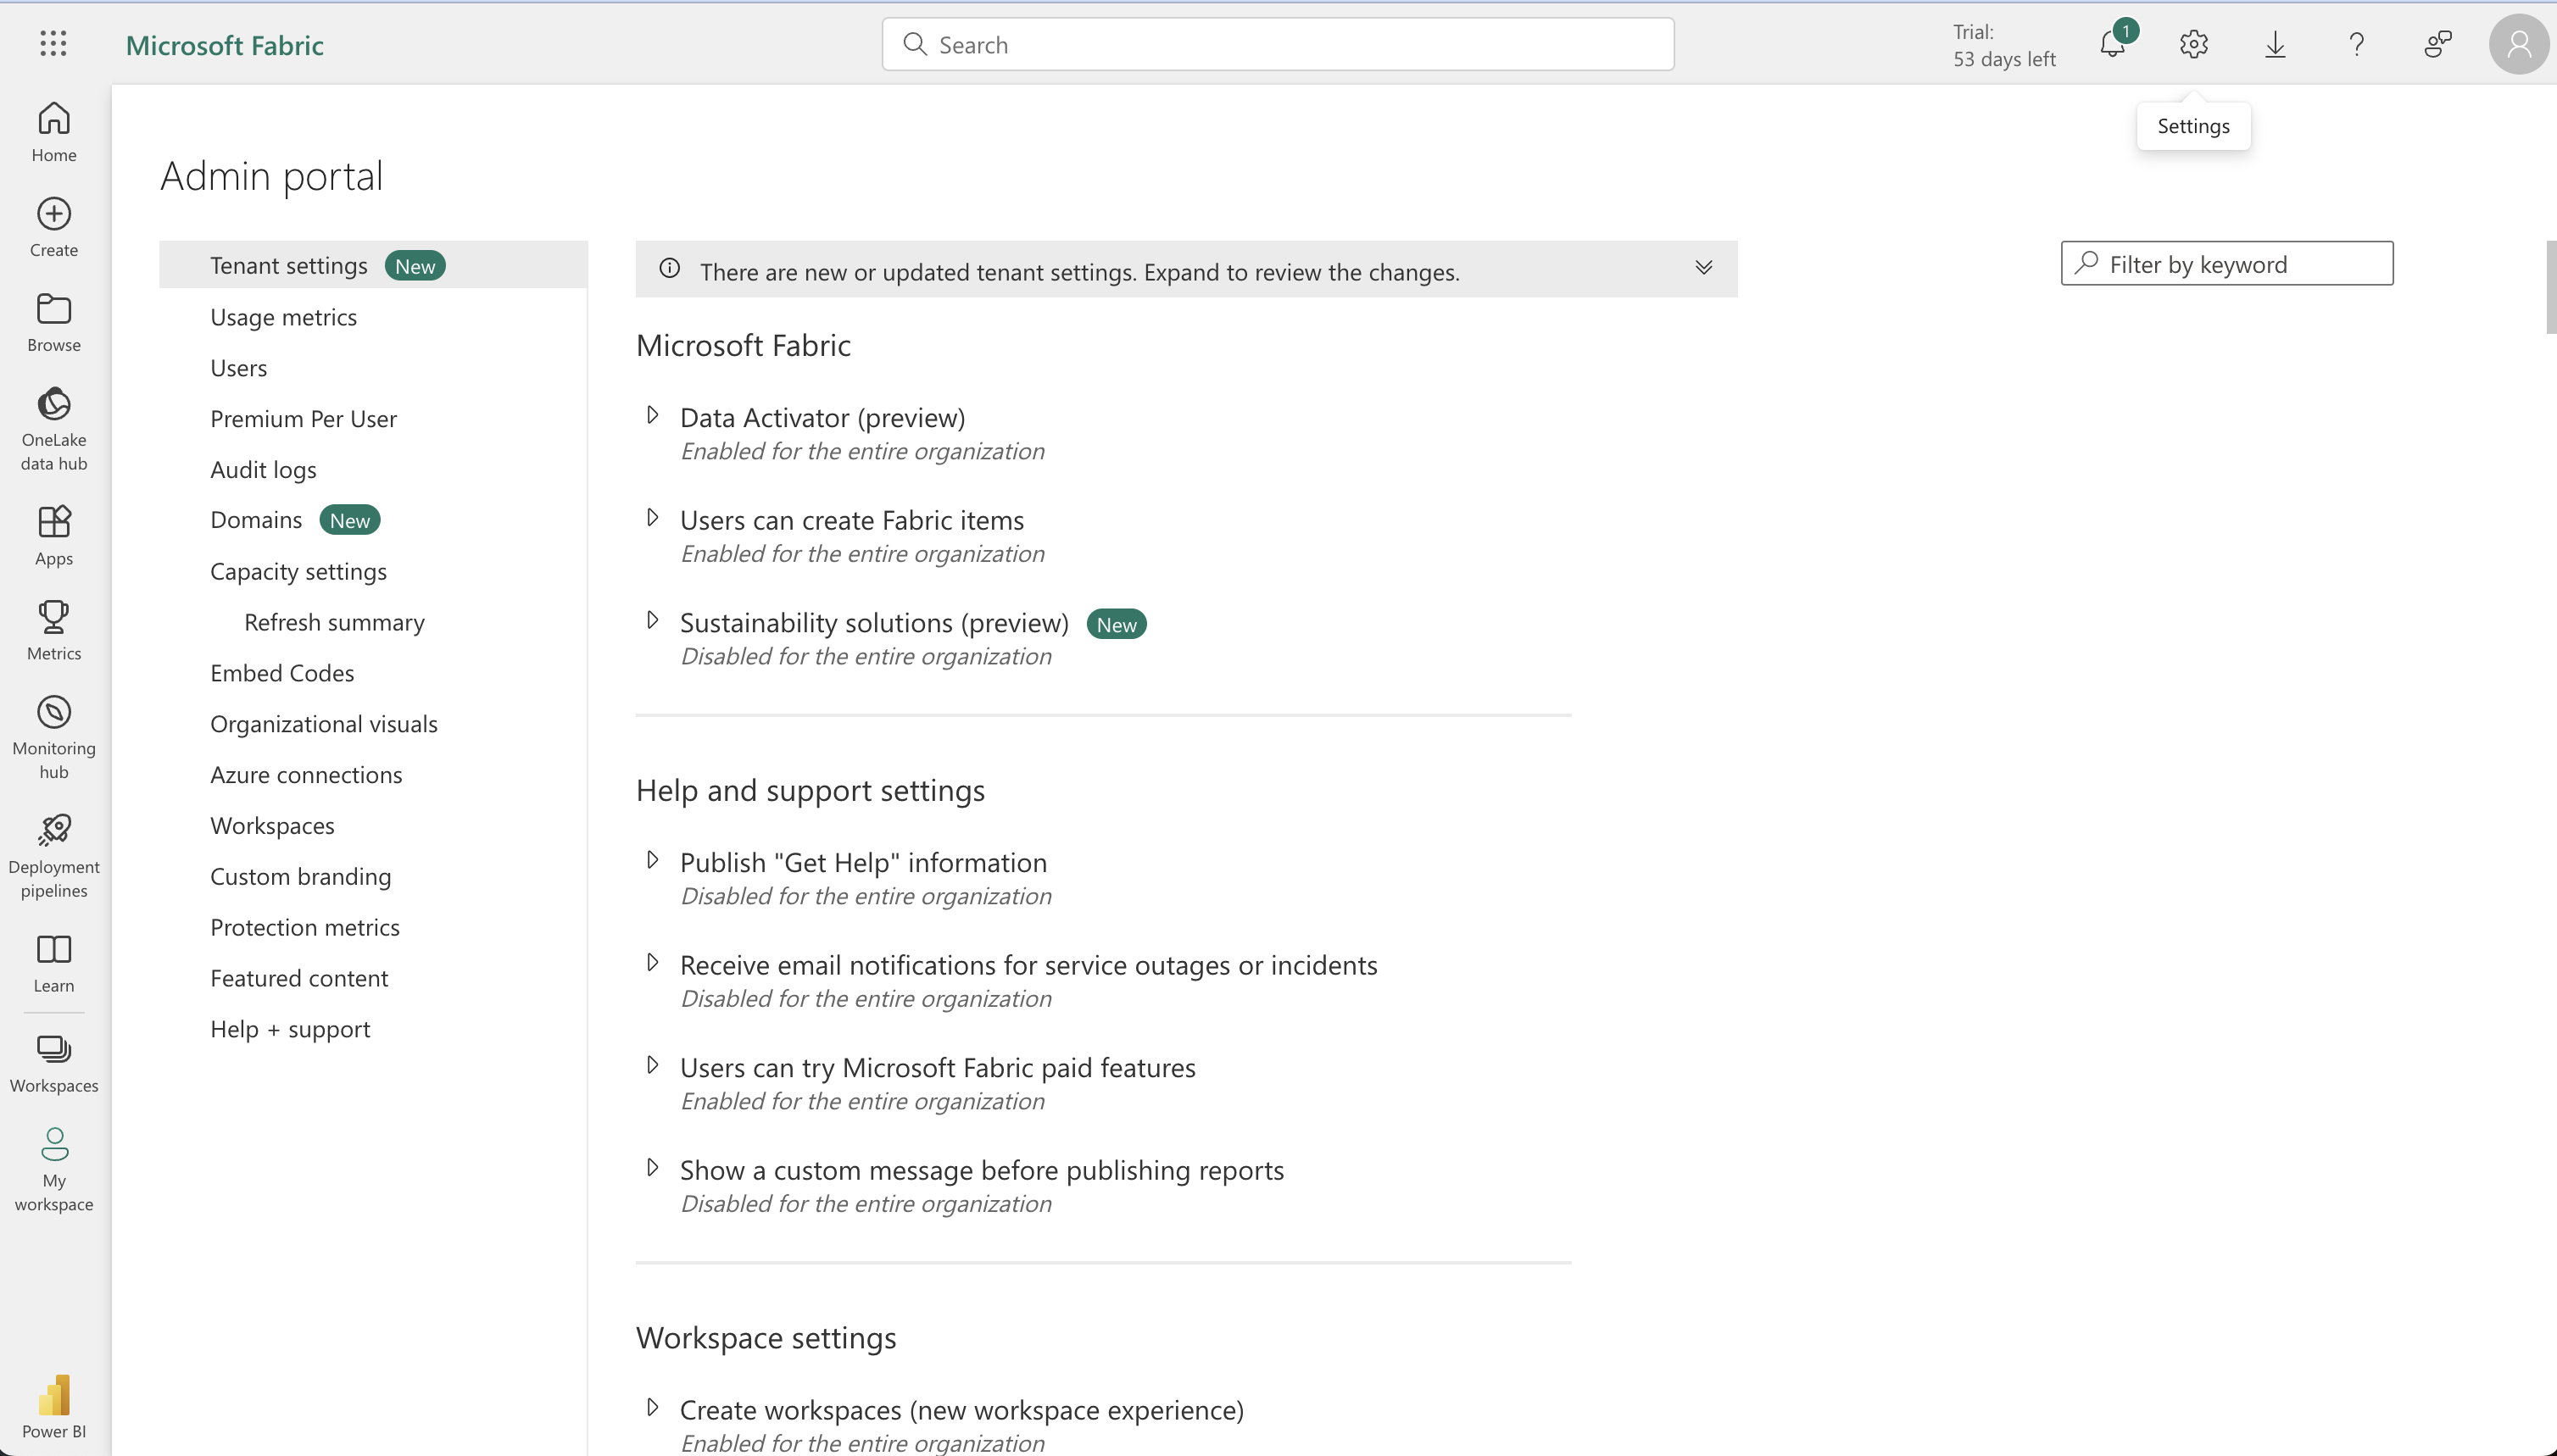Open the help question mark icon
This screenshot has width=2557, height=1456.
click(2357, 44)
